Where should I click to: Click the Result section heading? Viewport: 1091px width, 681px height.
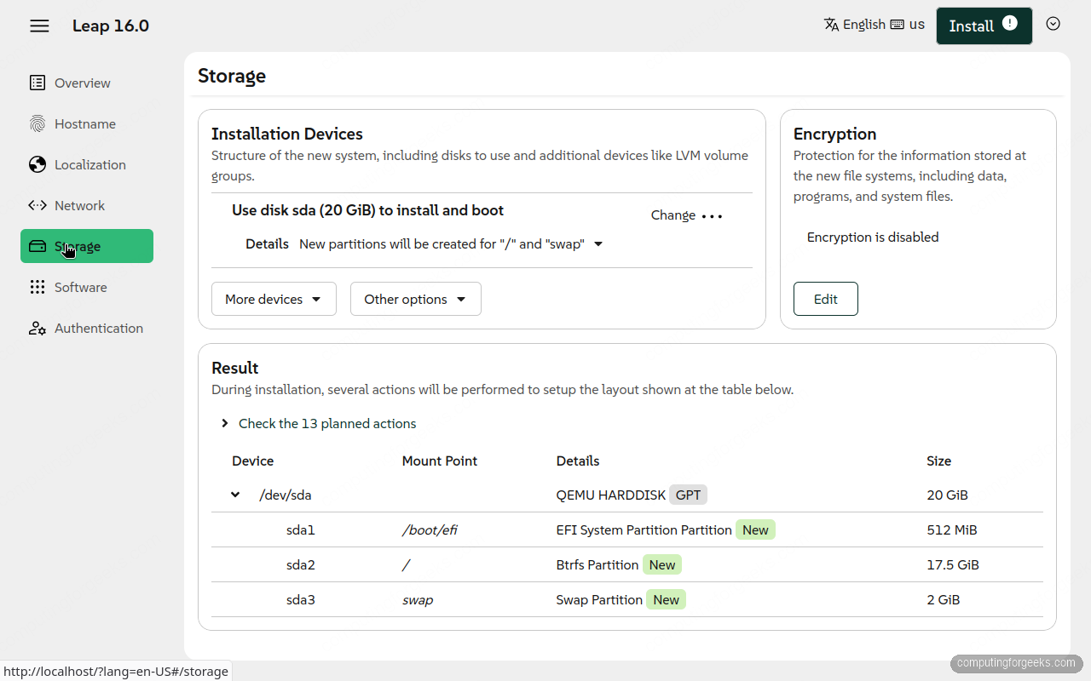click(x=235, y=368)
